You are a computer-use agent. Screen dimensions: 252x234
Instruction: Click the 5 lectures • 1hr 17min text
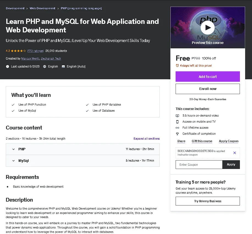click(x=140, y=161)
